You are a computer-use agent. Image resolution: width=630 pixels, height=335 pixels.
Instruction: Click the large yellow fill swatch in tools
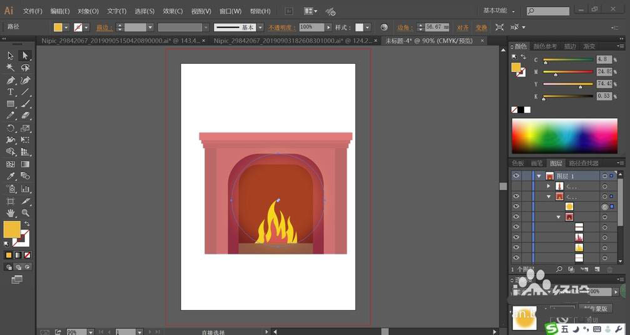(12, 229)
